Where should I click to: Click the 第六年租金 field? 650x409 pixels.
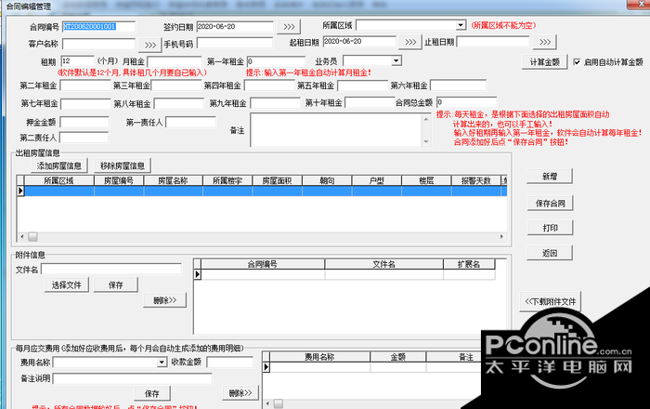pos(458,86)
